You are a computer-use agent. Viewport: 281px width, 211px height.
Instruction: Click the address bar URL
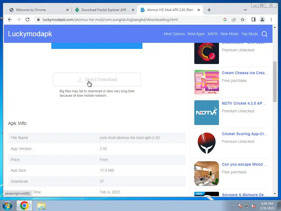pos(110,20)
